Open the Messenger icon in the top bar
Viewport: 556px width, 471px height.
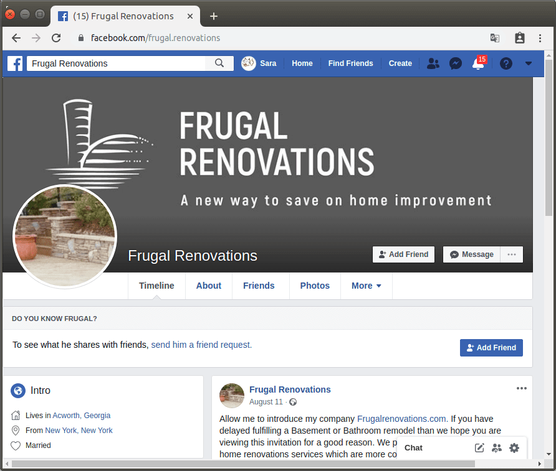click(455, 63)
